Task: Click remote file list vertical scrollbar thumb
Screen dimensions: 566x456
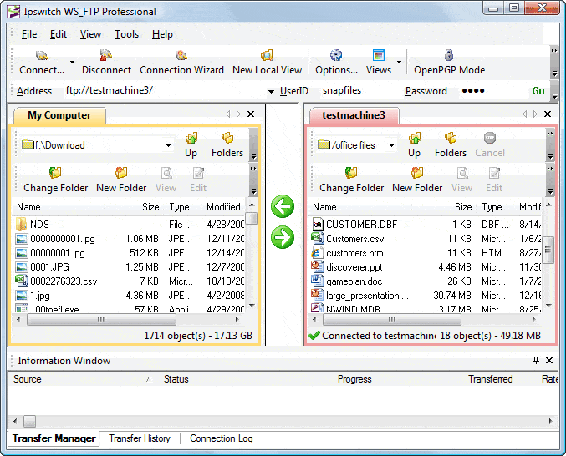Action: pos(548,250)
